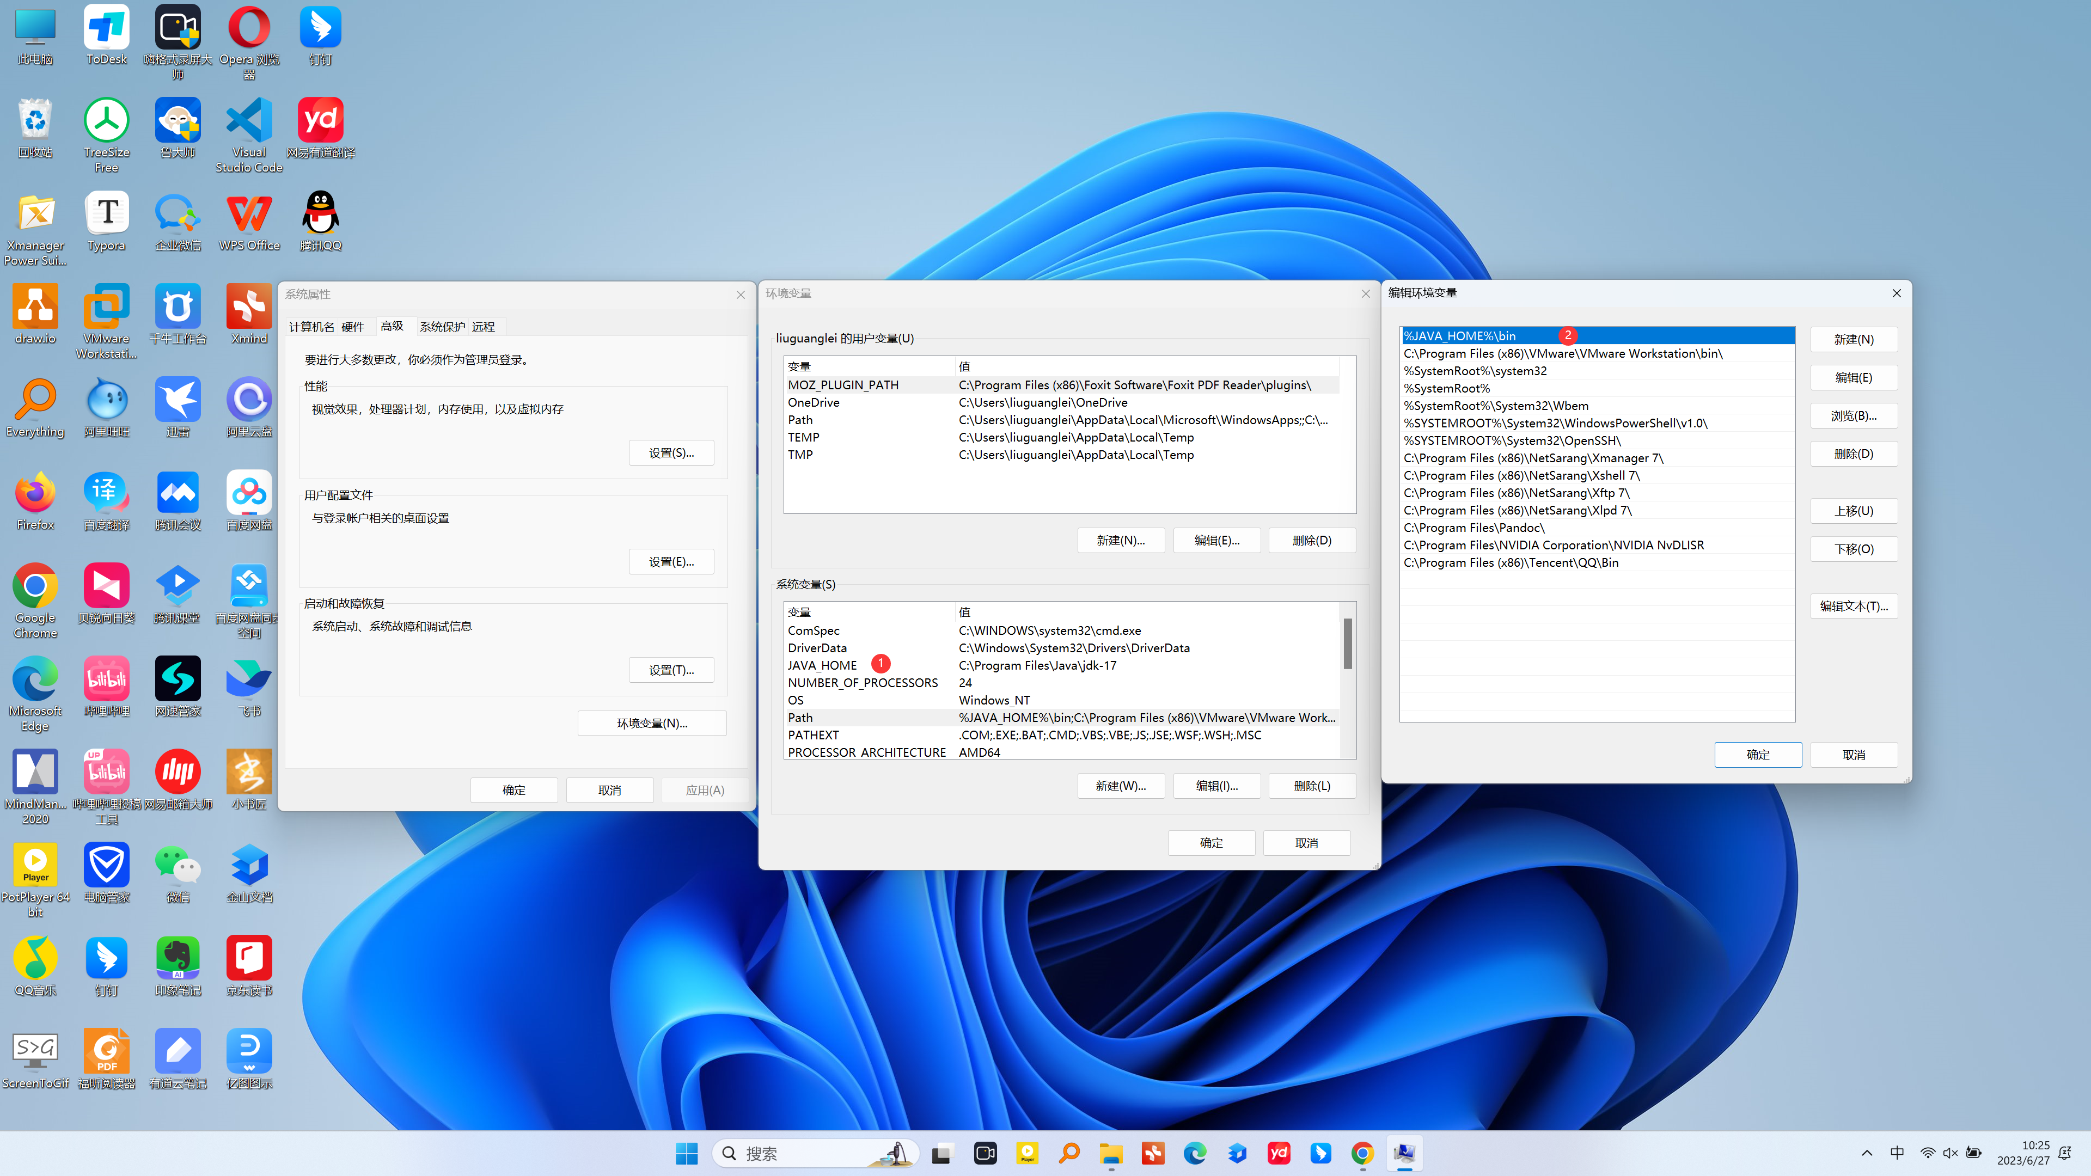
Task: Open bilibili desktop icon
Action: coord(106,688)
